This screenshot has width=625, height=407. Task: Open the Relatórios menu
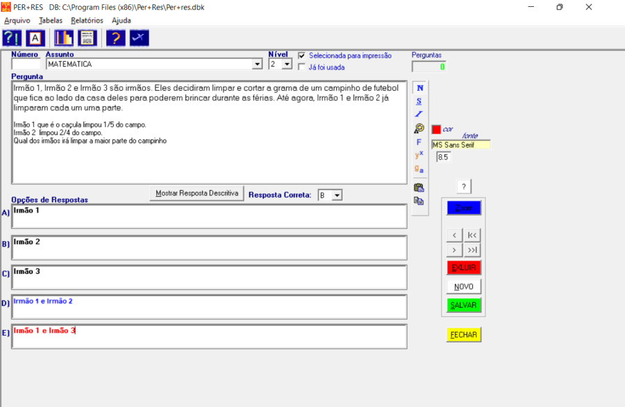click(87, 20)
